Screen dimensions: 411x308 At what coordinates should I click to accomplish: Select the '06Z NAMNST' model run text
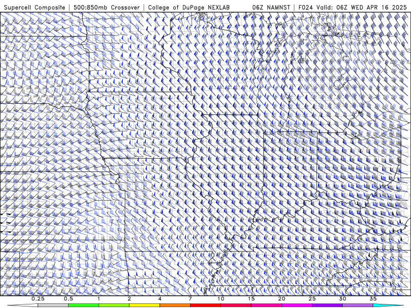click(x=271, y=7)
